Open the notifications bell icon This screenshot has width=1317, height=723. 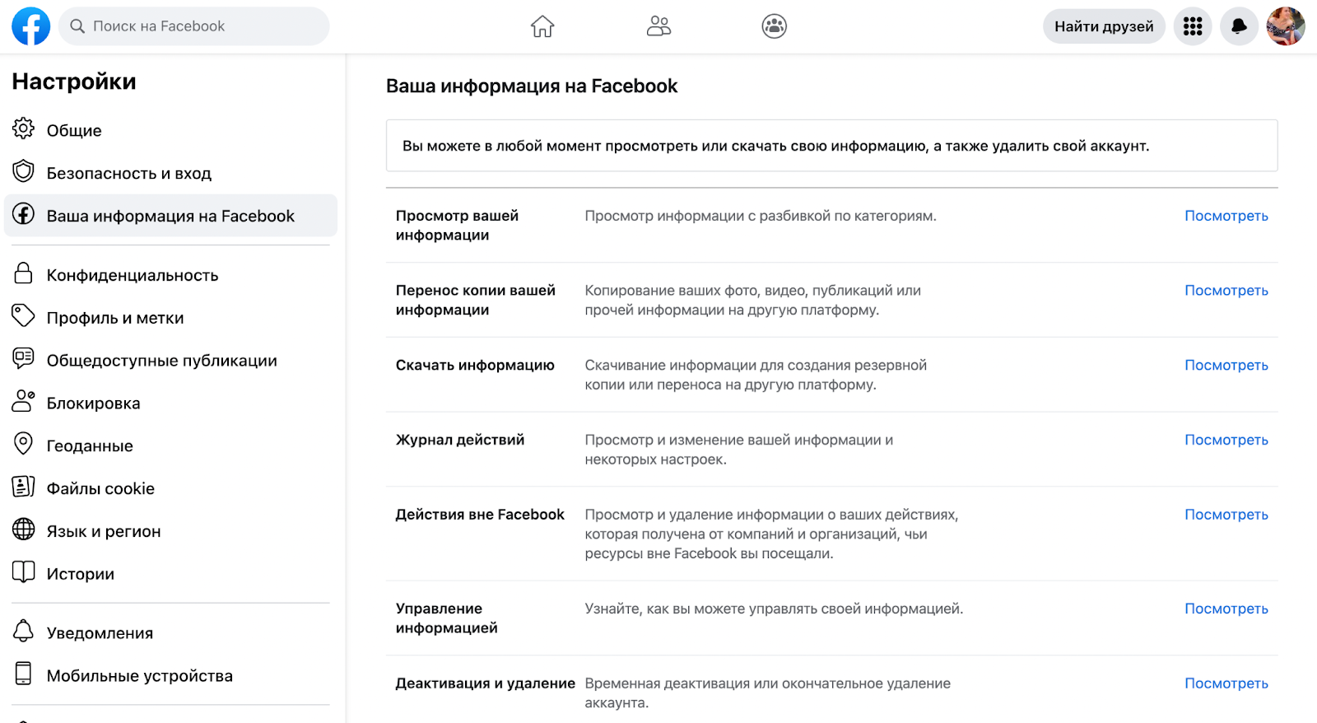click(1239, 26)
